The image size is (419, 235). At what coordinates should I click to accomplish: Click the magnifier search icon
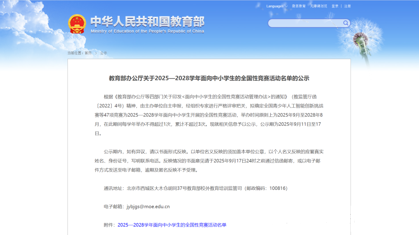[x=345, y=23]
